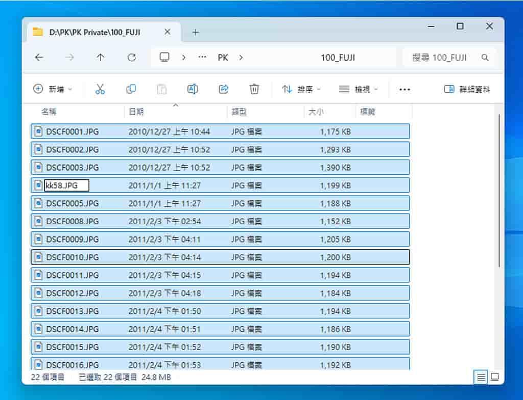Open the See more (...) toolbar menu
523x400 pixels.
(x=405, y=89)
